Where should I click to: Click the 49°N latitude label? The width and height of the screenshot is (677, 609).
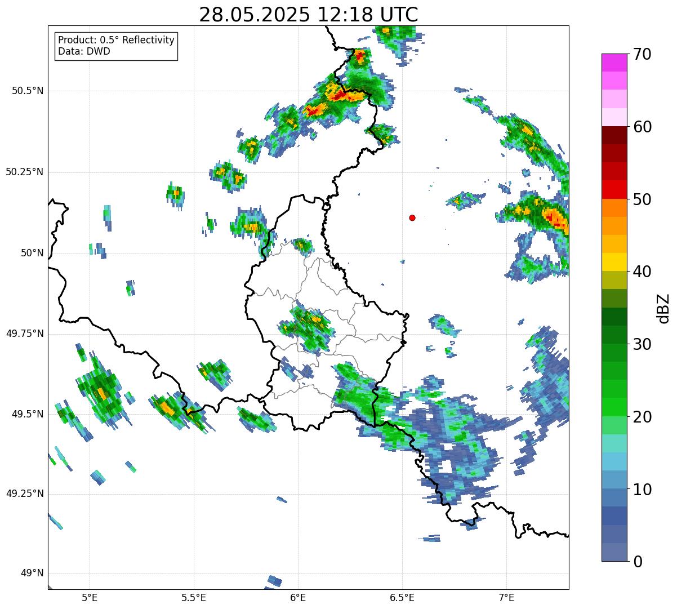pos(32,574)
